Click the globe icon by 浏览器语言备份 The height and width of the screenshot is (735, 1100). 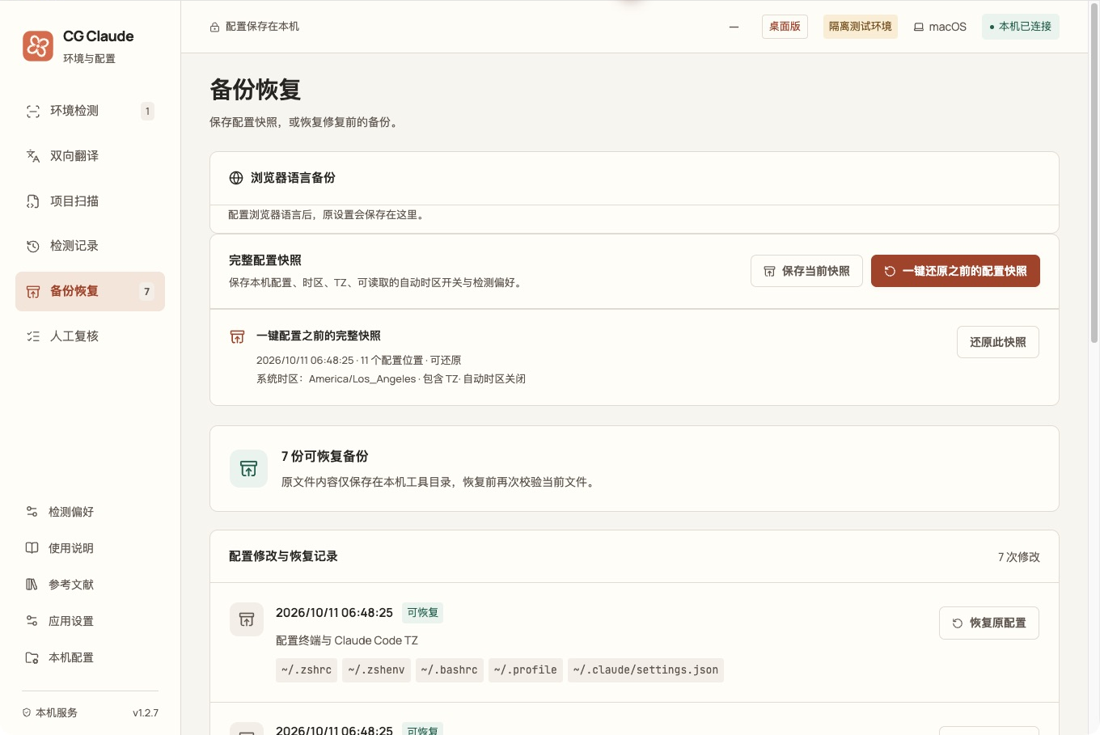coord(236,178)
